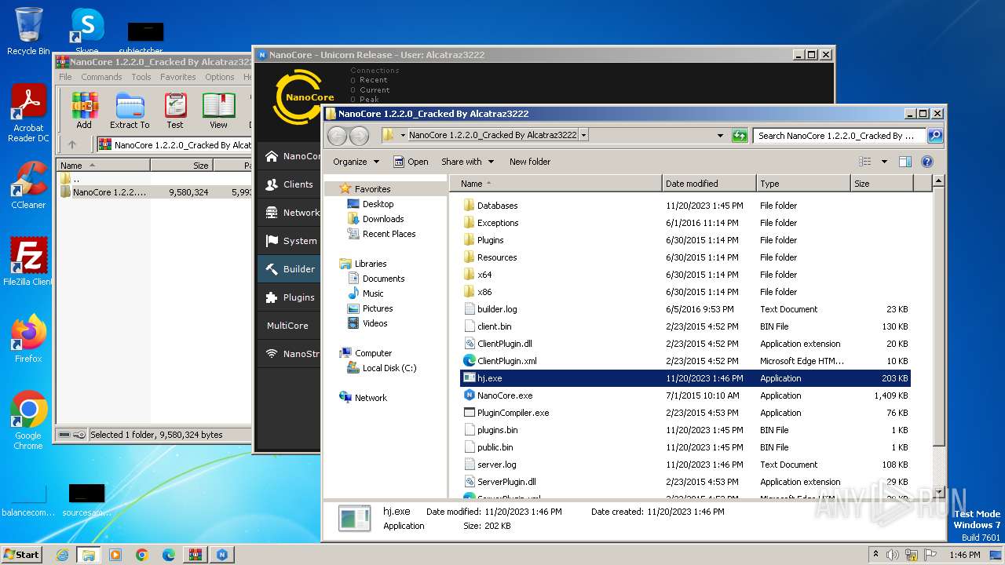Open Internet Explorer from the taskbar

click(62, 555)
